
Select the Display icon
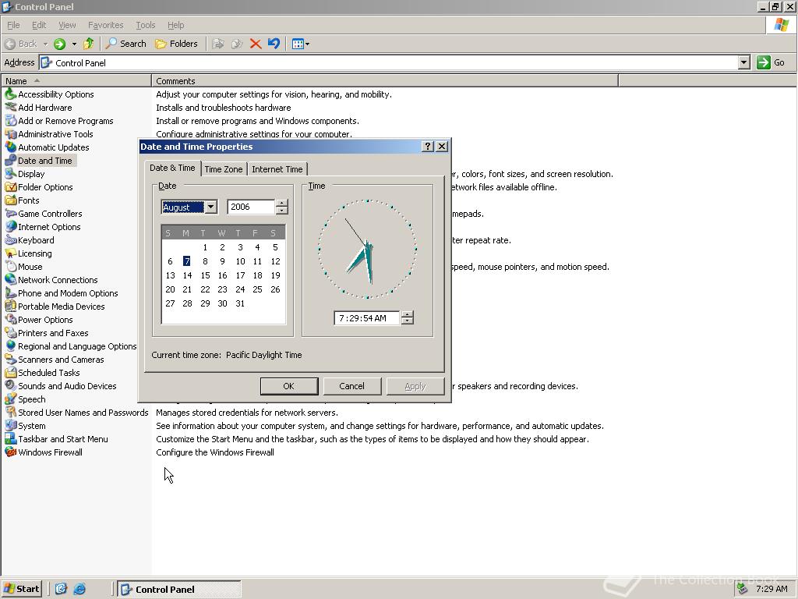tap(11, 174)
